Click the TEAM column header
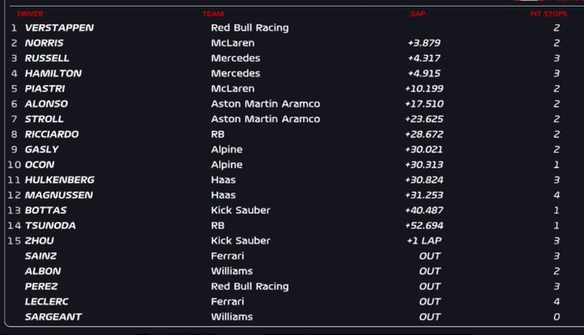Viewport: 584px width, 335px height. 213,14
